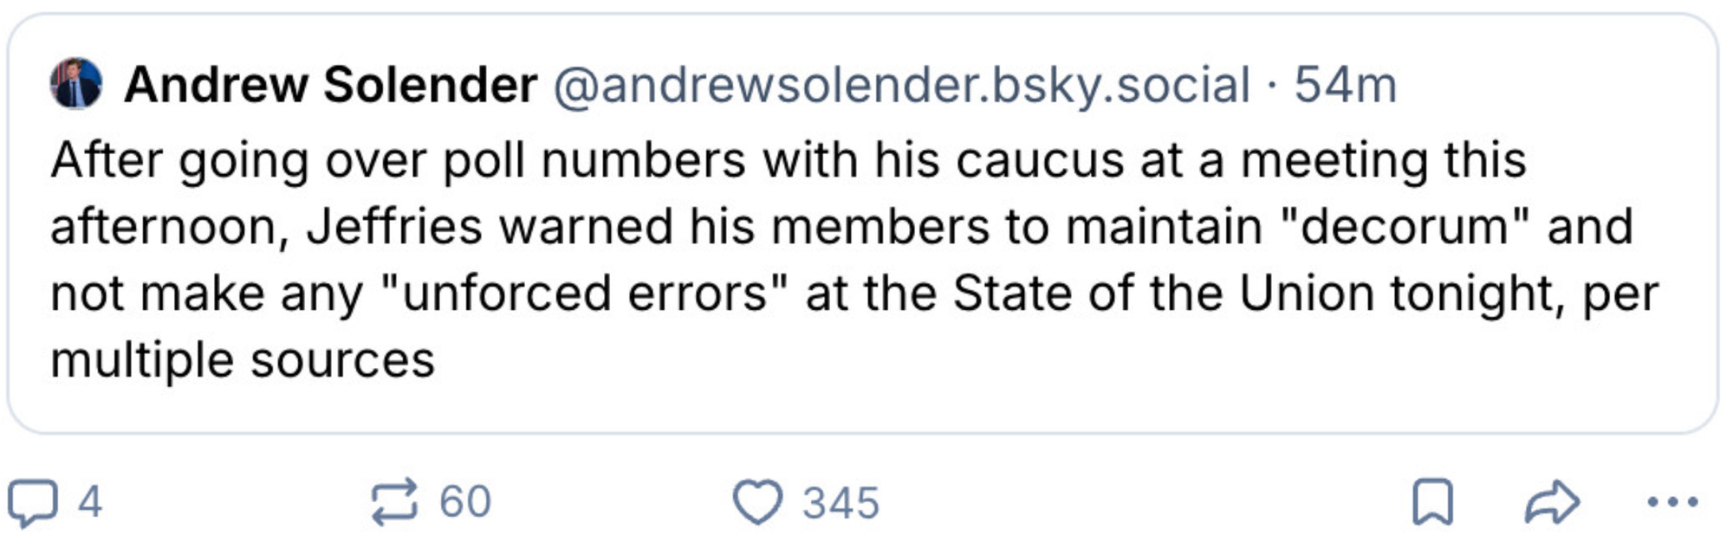Click the first line starting "After going over"
Screen dimensions: 1733x555
coord(788,160)
